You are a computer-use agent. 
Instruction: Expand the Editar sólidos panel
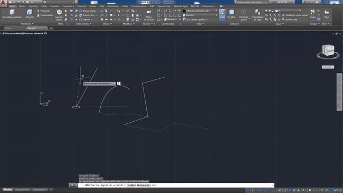tap(84, 24)
